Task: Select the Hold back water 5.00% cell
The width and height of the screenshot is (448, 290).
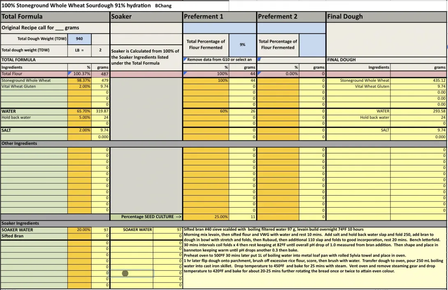Action: (x=79, y=117)
